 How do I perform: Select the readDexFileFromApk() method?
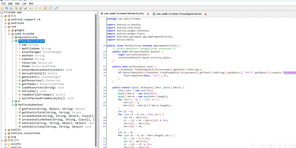click(x=43, y=95)
